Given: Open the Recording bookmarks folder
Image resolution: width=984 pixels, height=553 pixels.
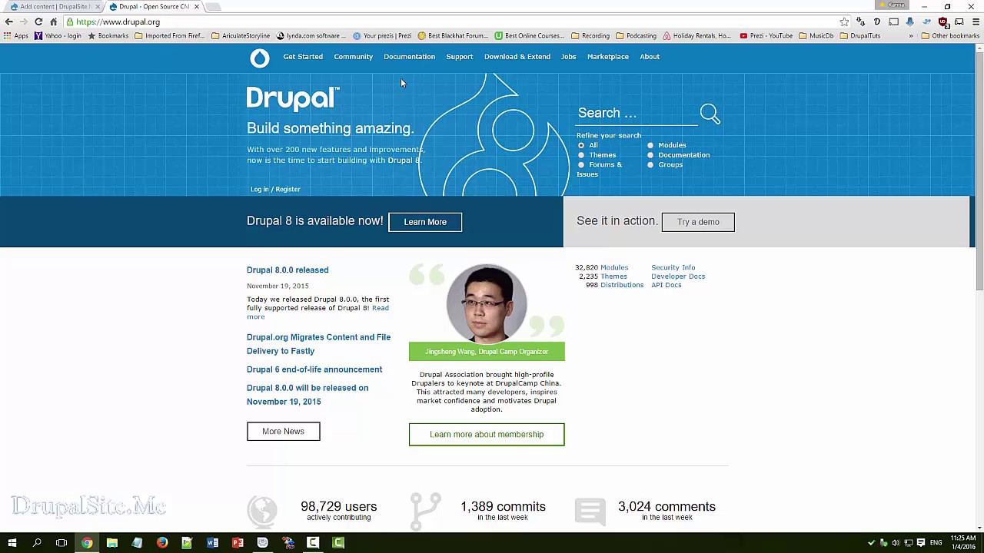Looking at the screenshot, I should click(x=590, y=35).
